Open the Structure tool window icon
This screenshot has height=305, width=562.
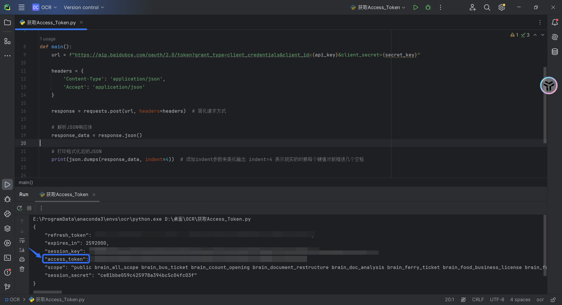[7, 41]
